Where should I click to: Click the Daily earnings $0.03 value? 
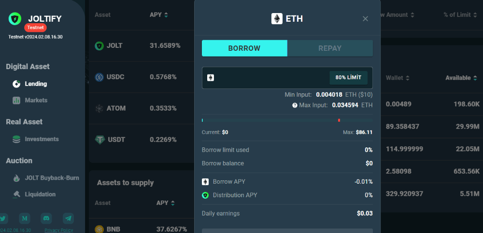pyautogui.click(x=365, y=213)
